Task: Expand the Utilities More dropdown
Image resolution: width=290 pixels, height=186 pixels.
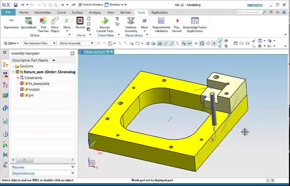Action: pyautogui.click(x=67, y=25)
